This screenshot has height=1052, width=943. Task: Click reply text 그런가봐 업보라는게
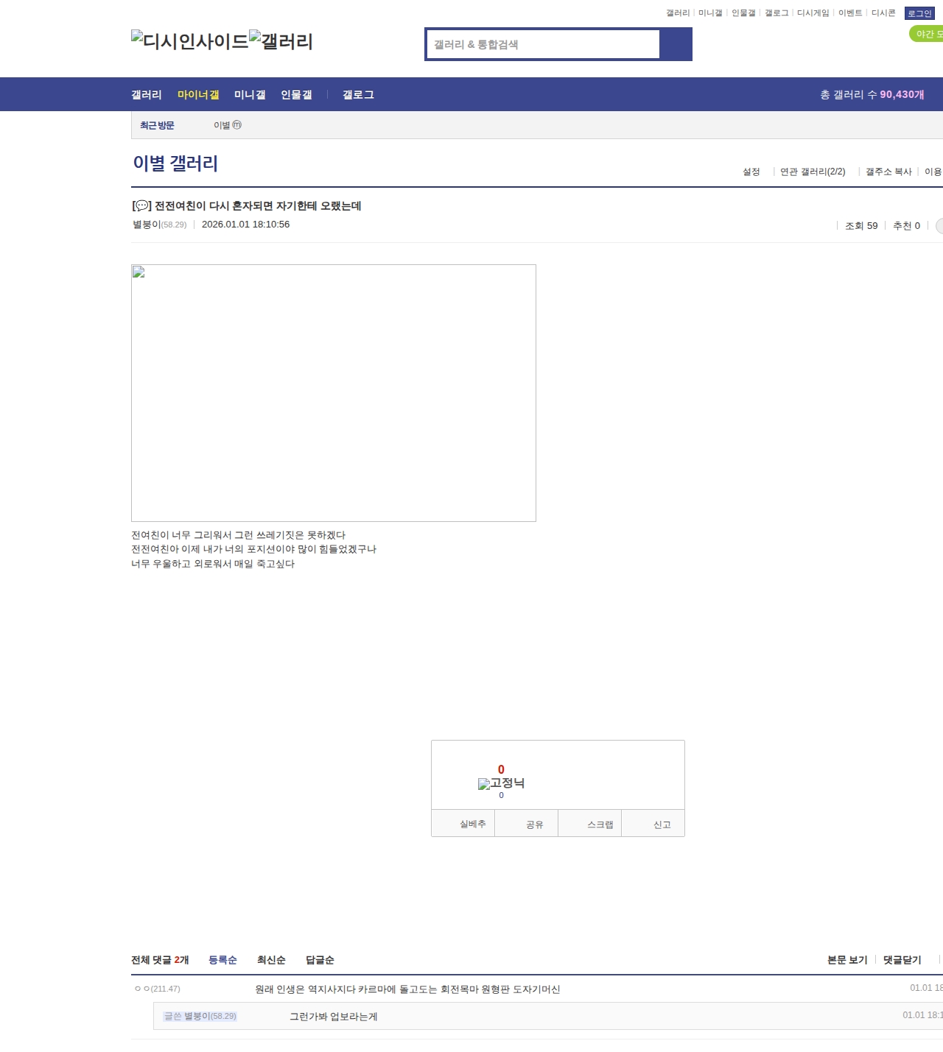[333, 1017]
